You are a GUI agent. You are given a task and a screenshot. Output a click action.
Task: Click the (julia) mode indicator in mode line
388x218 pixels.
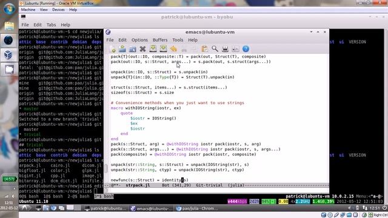click(x=236, y=185)
